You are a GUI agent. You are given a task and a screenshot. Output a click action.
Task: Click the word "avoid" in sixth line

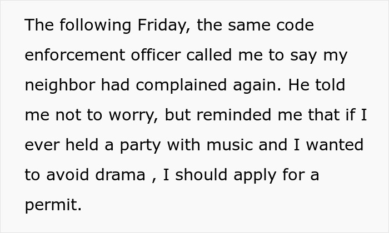pos(67,175)
